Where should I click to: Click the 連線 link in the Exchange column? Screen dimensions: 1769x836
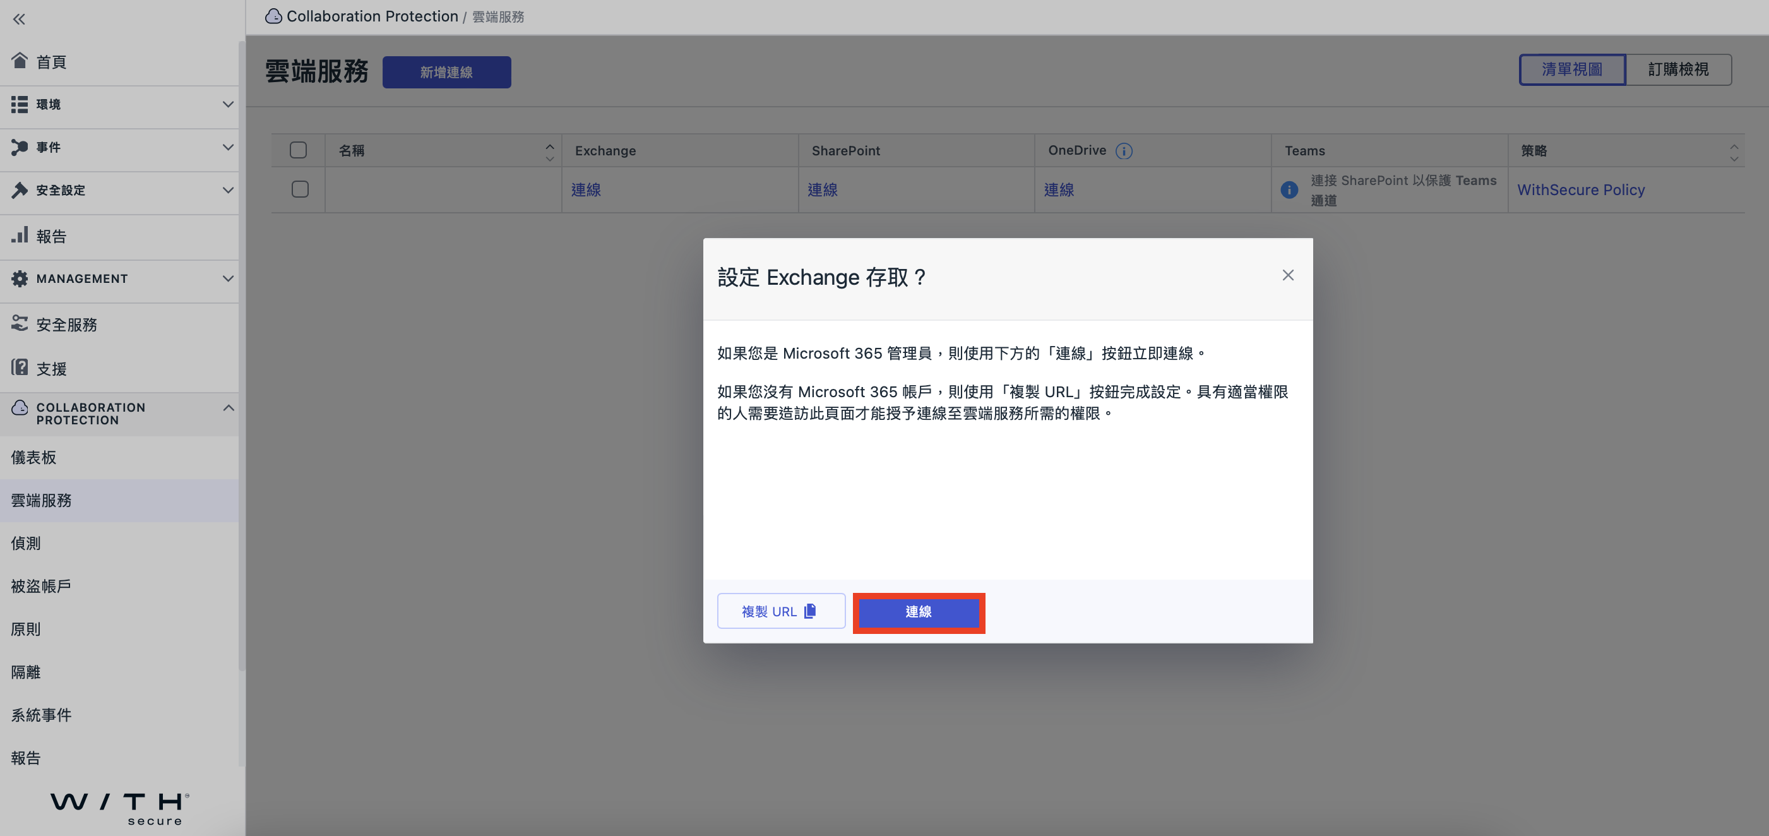pos(586,189)
